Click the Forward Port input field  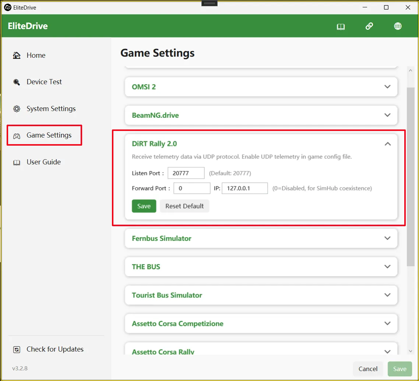[192, 188]
